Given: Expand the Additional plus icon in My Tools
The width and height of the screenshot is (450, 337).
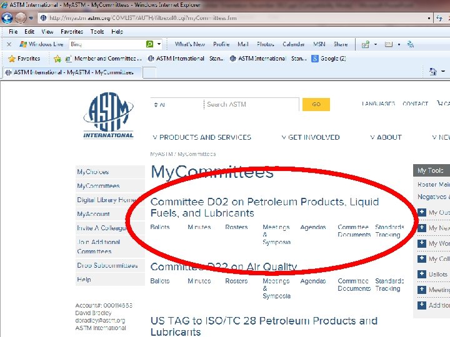Looking at the screenshot, I should point(422,305).
